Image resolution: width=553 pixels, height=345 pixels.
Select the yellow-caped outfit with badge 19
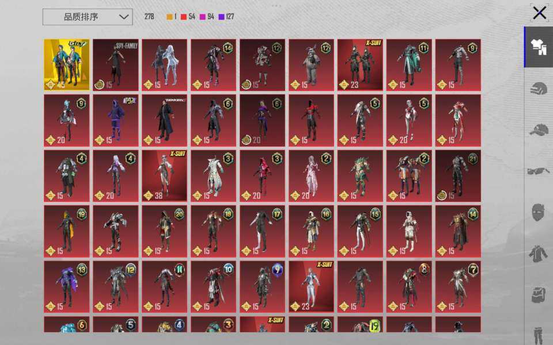pyautogui.click(x=67, y=231)
